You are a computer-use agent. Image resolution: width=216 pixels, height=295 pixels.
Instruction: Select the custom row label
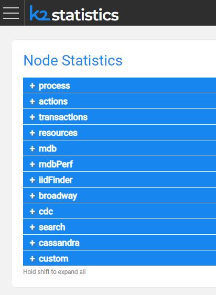coord(53,259)
